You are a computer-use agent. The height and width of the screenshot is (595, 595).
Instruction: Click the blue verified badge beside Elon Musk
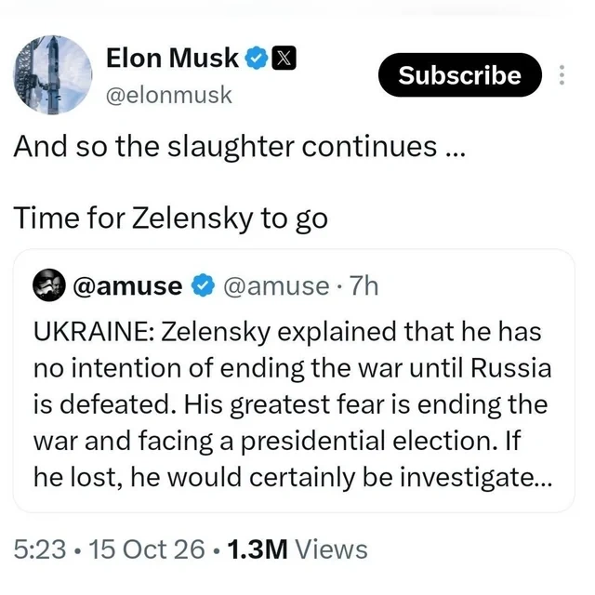[x=257, y=58]
